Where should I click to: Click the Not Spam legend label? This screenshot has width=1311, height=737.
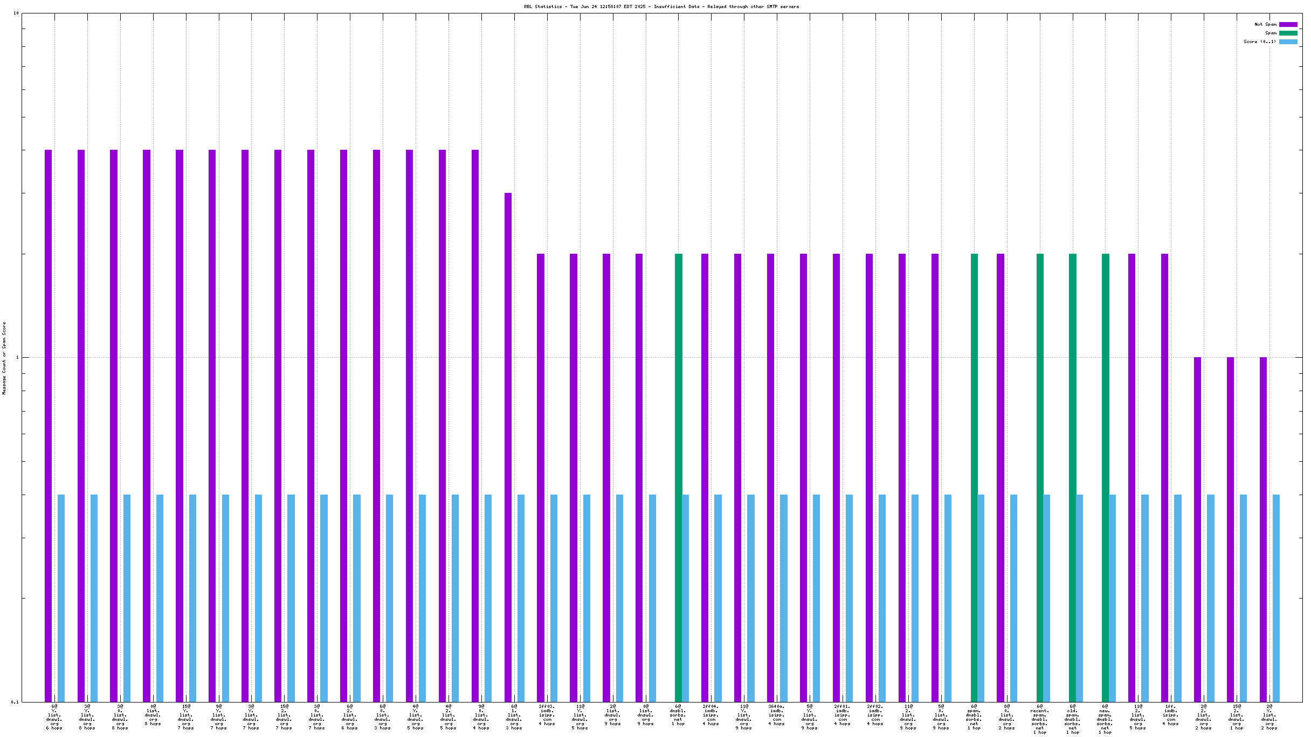click(1265, 24)
